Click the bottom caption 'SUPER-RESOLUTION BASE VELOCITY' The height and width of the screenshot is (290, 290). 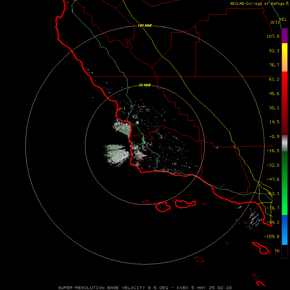click(x=101, y=288)
